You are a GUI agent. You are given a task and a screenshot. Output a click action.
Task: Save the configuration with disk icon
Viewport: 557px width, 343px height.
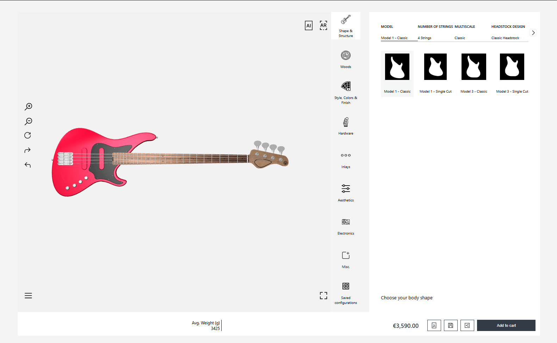tap(451, 325)
